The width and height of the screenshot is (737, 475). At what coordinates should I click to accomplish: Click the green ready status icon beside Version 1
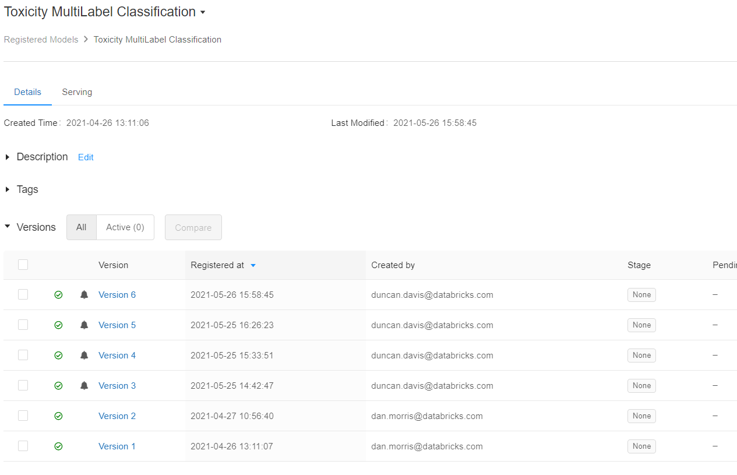coord(58,446)
